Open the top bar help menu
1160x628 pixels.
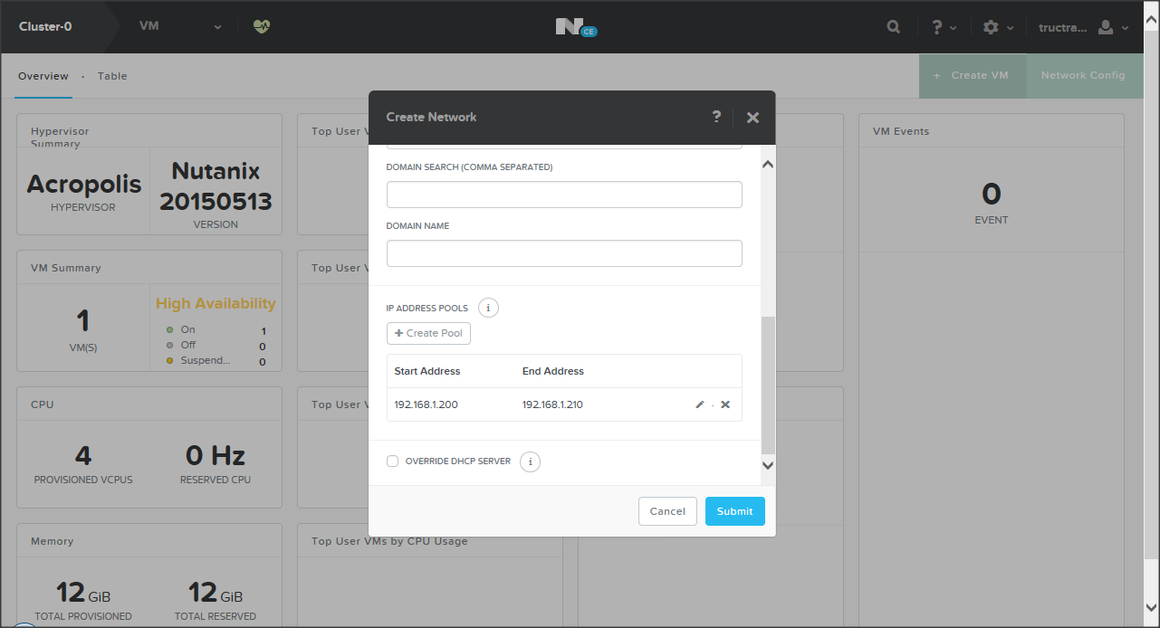tap(944, 27)
